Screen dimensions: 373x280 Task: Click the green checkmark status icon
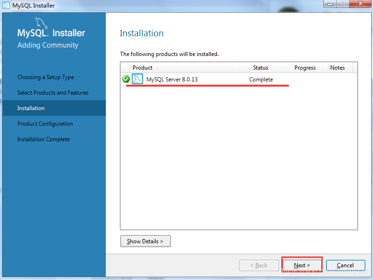tap(126, 79)
